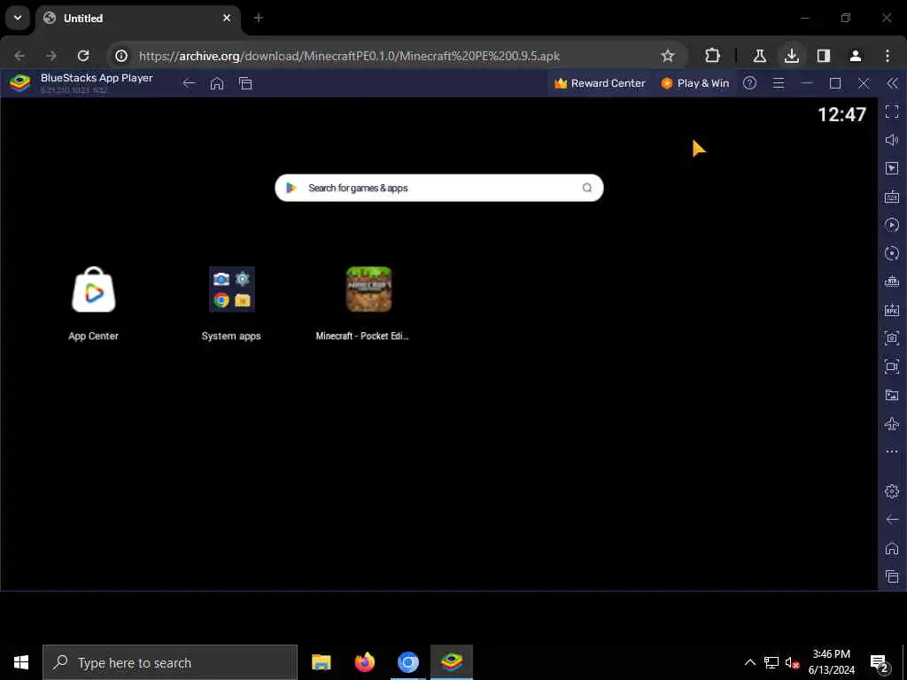Click BlueStacks top bar back arrow
Viewport: 907px width, 680px height.
pyautogui.click(x=190, y=83)
